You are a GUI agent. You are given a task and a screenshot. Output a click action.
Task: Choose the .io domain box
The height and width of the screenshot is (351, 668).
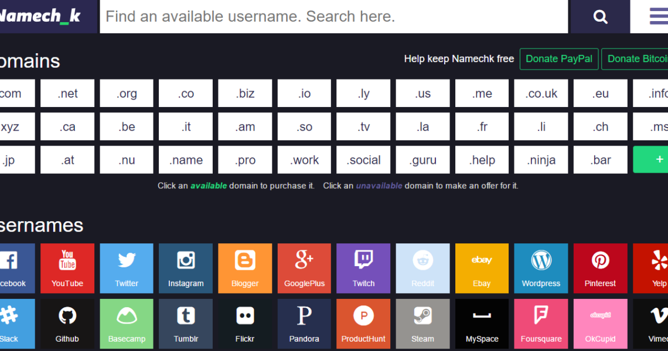[304, 94]
